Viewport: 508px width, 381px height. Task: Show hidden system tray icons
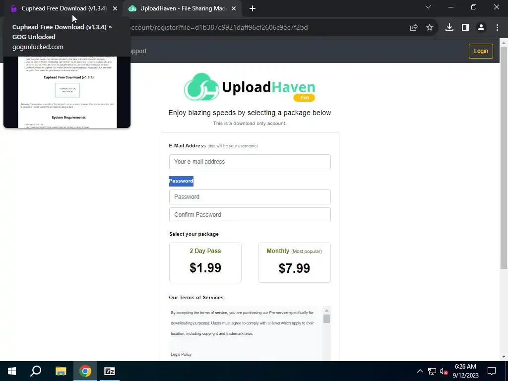[420, 371]
